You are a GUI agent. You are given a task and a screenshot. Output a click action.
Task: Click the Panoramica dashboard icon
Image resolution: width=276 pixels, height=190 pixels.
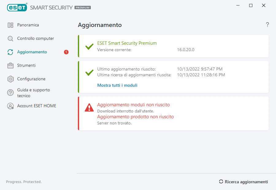[x=10, y=25]
